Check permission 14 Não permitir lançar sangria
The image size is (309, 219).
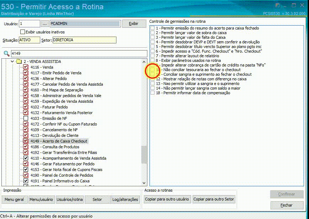pos(152,88)
